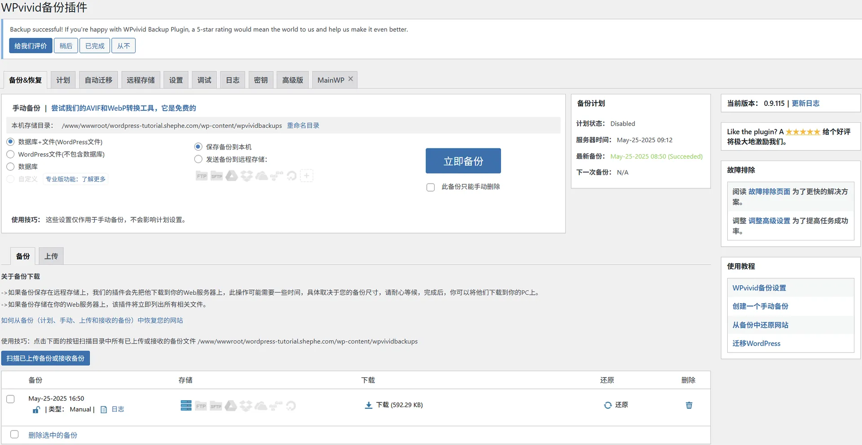Select the OneDrive cloud storage icon
The width and height of the screenshot is (862, 445).
(x=262, y=175)
